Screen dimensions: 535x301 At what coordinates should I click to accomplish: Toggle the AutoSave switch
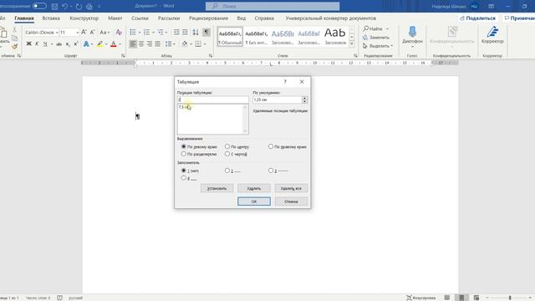[39, 6]
